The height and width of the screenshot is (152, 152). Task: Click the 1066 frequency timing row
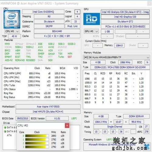pos(114,79)
